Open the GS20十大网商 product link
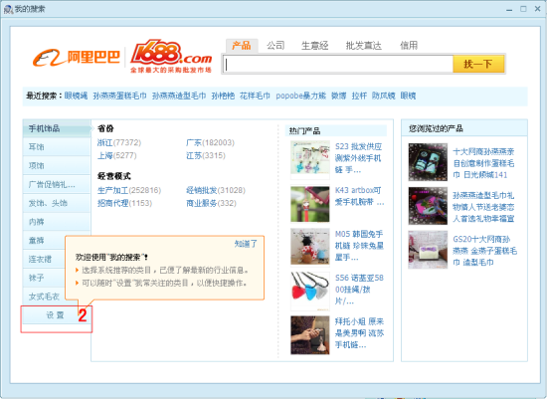This screenshot has height=399, width=547. tap(485, 251)
